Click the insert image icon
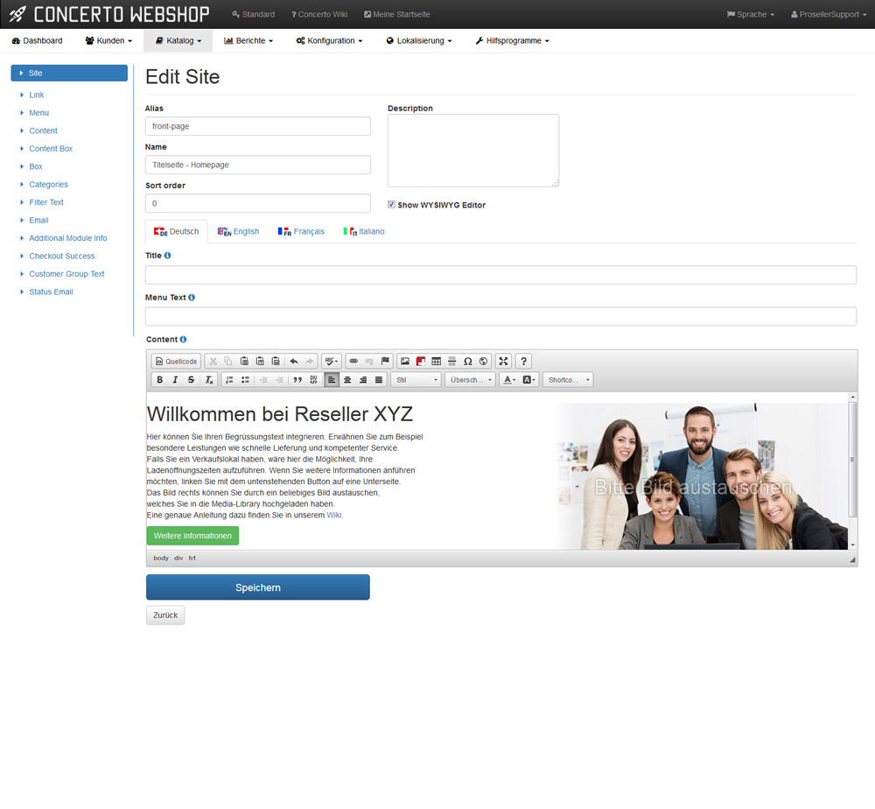The height and width of the screenshot is (809, 875). point(404,362)
